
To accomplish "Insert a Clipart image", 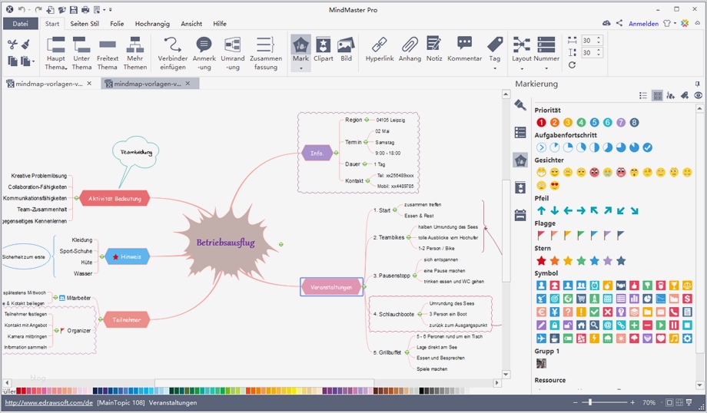I will pyautogui.click(x=324, y=49).
